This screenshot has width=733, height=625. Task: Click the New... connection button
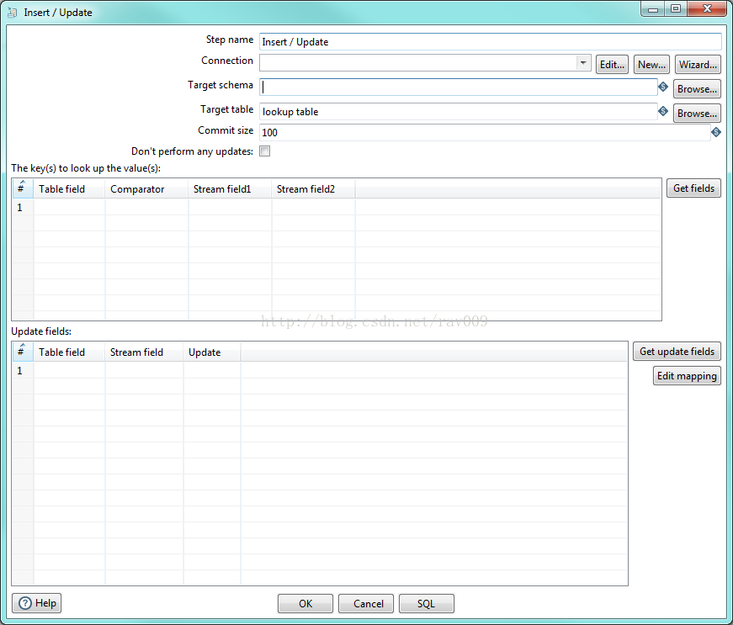pyautogui.click(x=651, y=65)
